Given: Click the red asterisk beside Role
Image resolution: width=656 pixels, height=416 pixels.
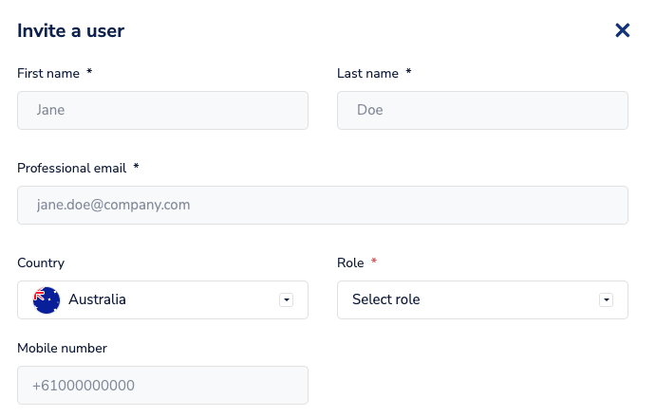Looking at the screenshot, I should pyautogui.click(x=374, y=262).
